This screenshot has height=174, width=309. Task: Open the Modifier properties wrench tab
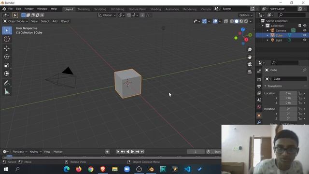click(x=259, y=122)
